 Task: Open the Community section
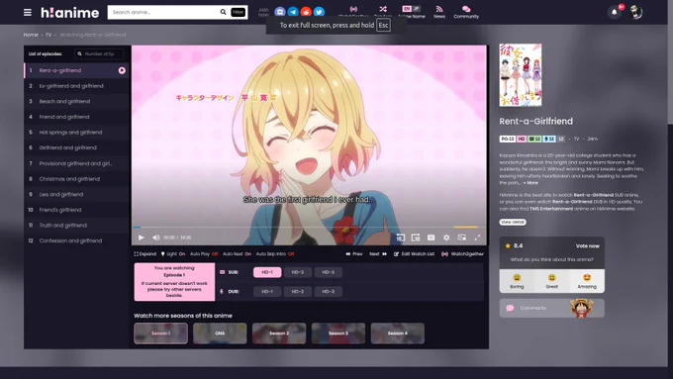pos(466,12)
